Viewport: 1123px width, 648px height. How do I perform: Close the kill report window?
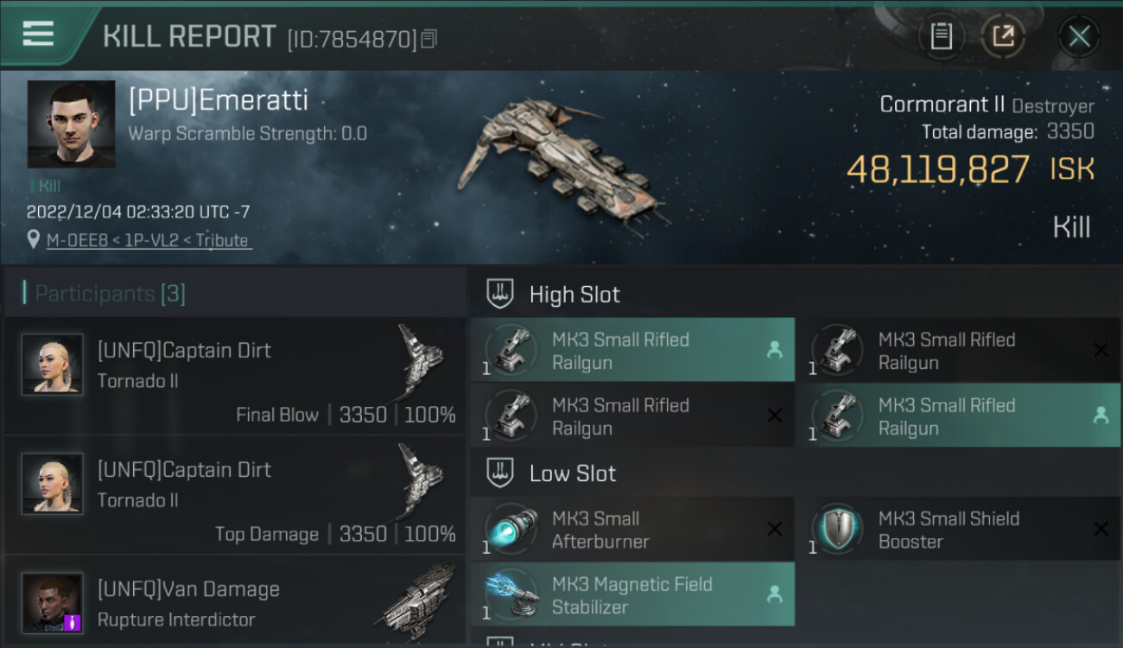[1079, 36]
